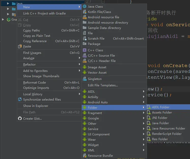Image resolution: width=190 pixels, height=159 pixels.
Task: Expand the Google submenu arrow
Action: tap(144, 118)
